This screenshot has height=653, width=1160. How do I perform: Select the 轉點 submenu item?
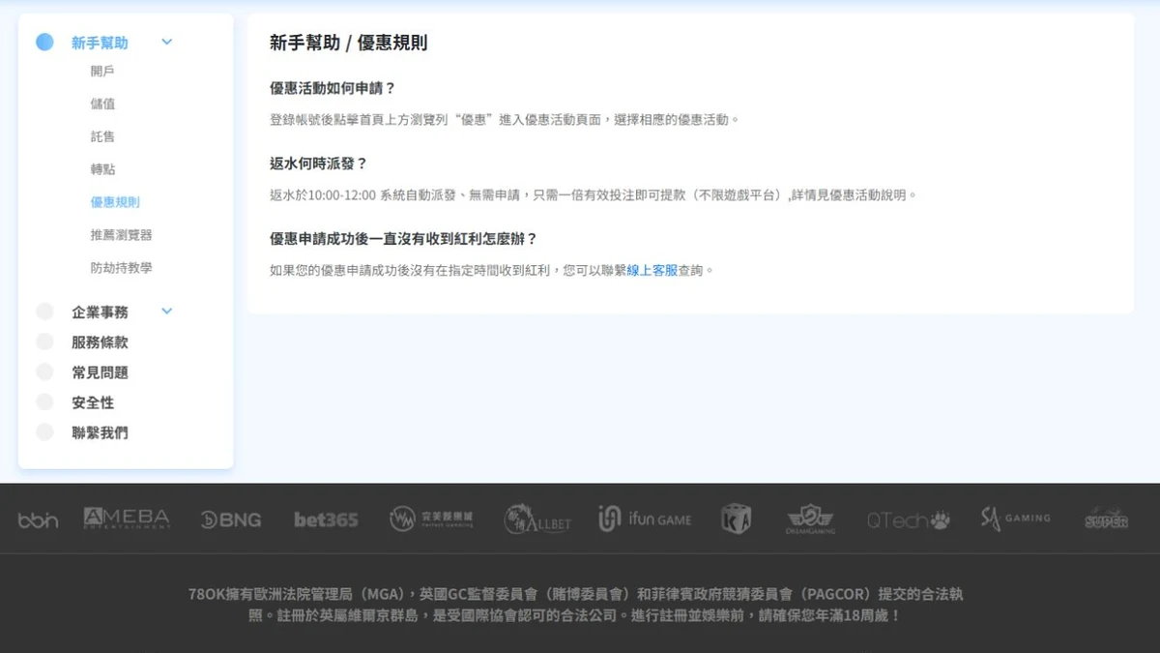(x=102, y=169)
